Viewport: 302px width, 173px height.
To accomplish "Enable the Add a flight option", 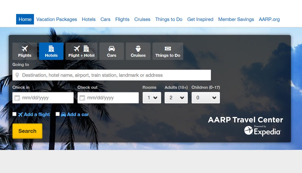I will pyautogui.click(x=14, y=114).
